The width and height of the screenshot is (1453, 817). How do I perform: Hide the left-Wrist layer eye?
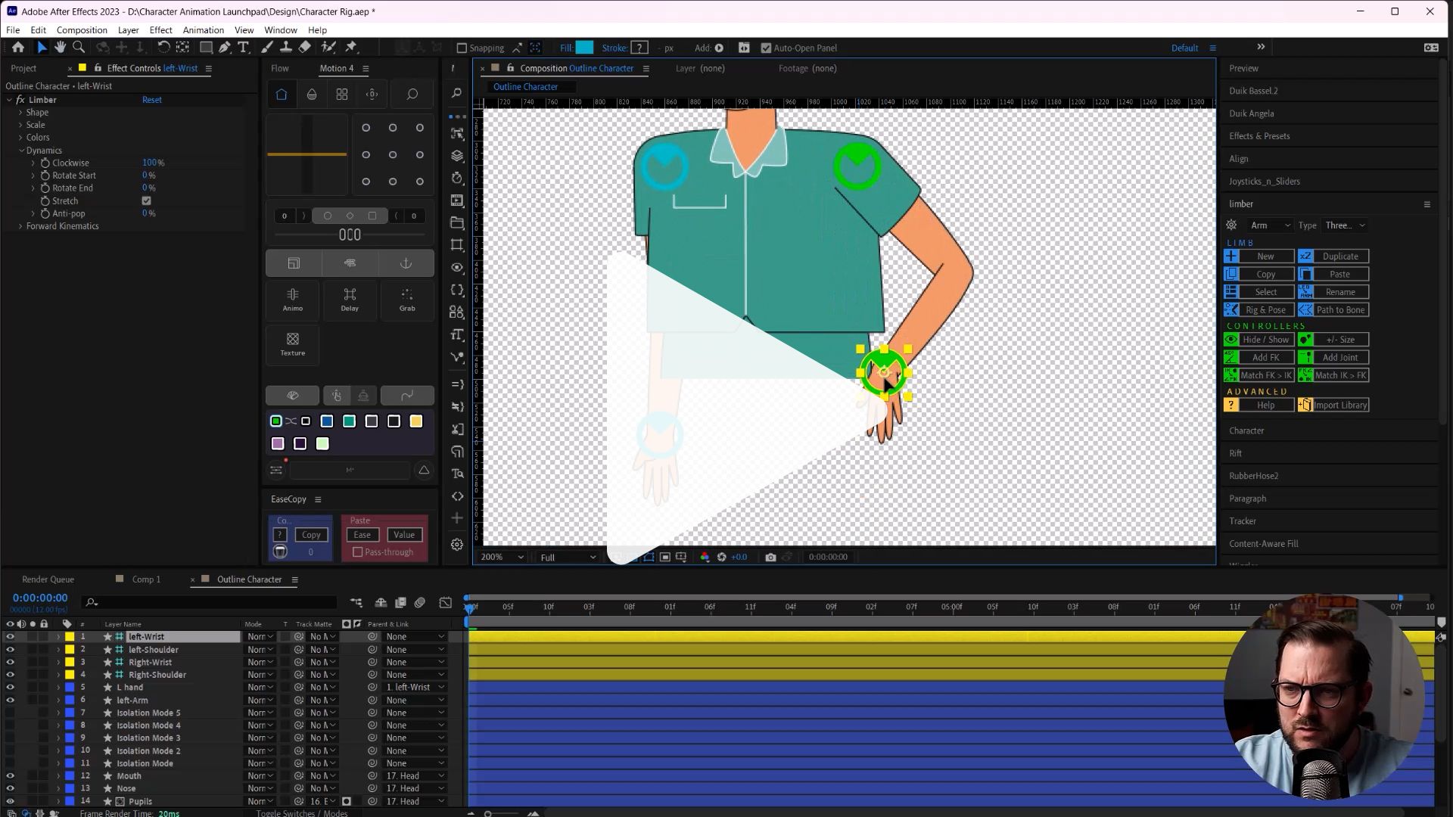tap(10, 637)
